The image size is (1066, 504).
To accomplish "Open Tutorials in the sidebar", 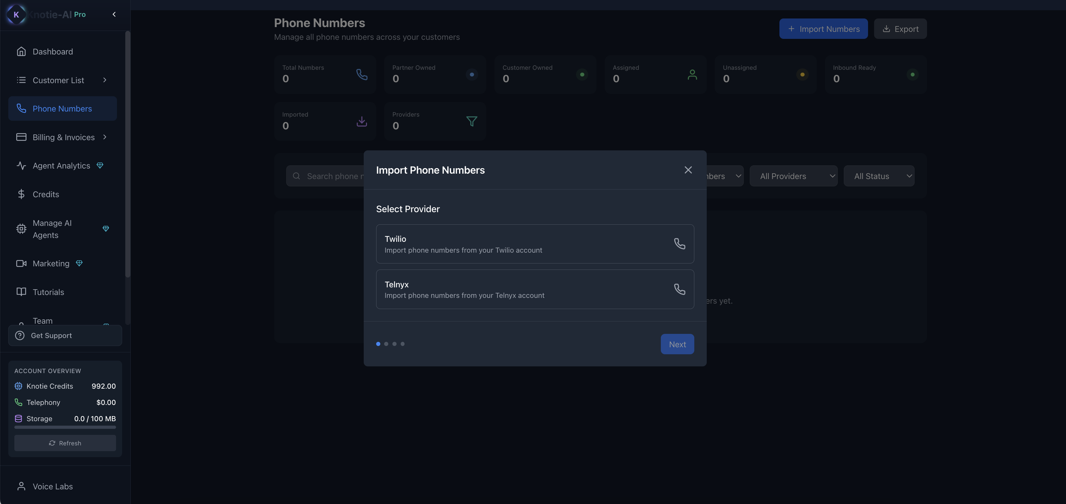I will coord(48,292).
